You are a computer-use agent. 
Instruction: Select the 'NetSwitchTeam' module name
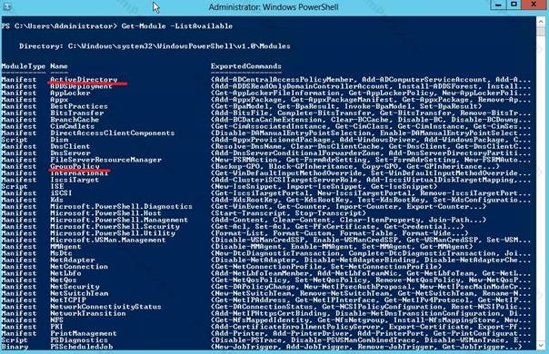click(x=79, y=293)
